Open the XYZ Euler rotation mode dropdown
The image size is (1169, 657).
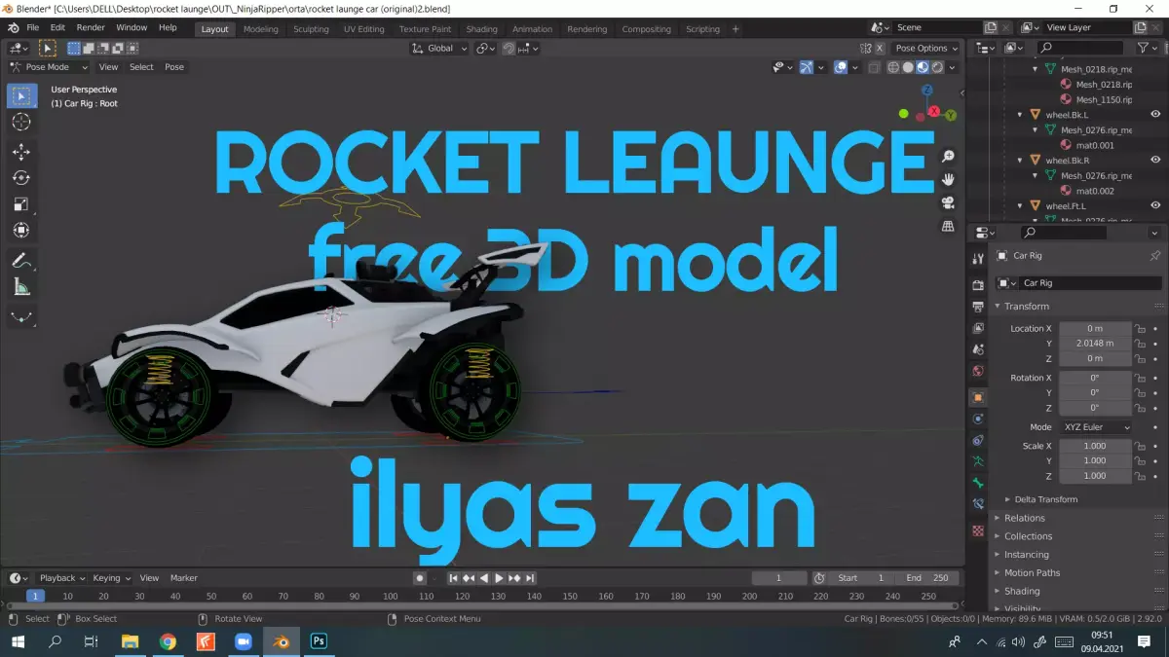pyautogui.click(x=1096, y=427)
